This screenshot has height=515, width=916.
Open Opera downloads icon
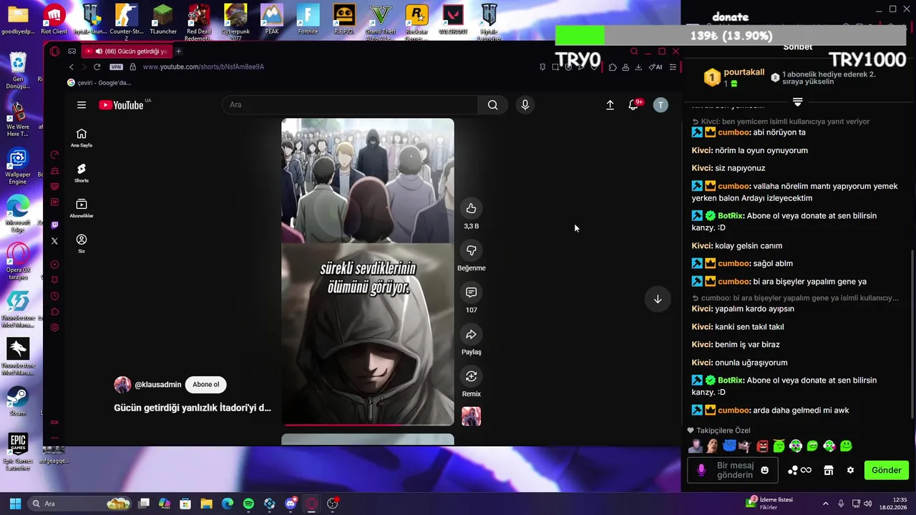(x=638, y=67)
